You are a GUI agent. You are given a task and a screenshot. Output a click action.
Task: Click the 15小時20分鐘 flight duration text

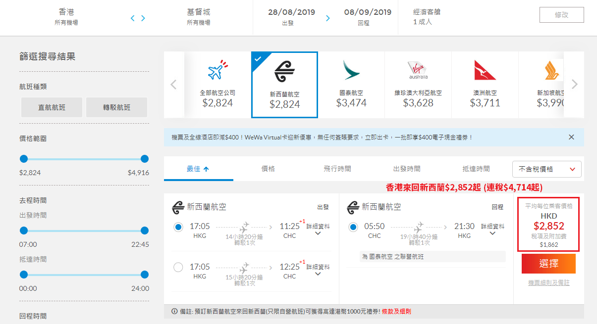tap(244, 278)
